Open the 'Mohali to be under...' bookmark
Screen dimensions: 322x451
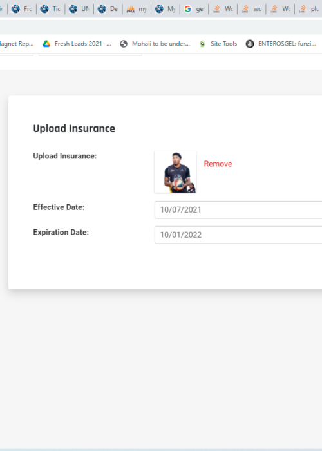(x=155, y=44)
